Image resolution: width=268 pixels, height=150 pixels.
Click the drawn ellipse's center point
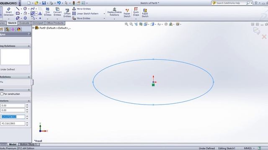coord(153,82)
